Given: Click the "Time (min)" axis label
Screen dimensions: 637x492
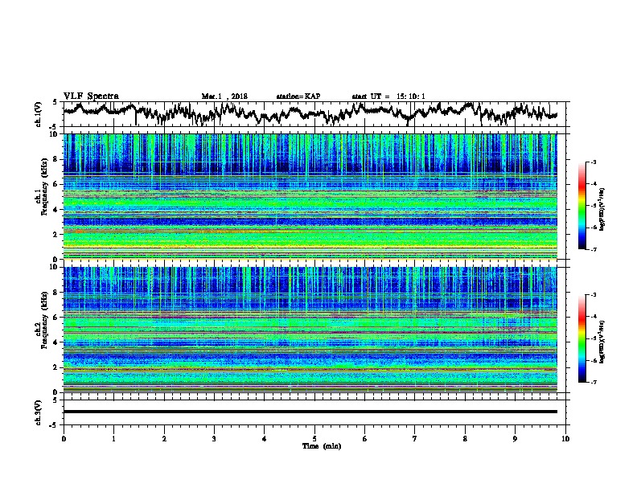Looking at the screenshot, I should [x=322, y=446].
